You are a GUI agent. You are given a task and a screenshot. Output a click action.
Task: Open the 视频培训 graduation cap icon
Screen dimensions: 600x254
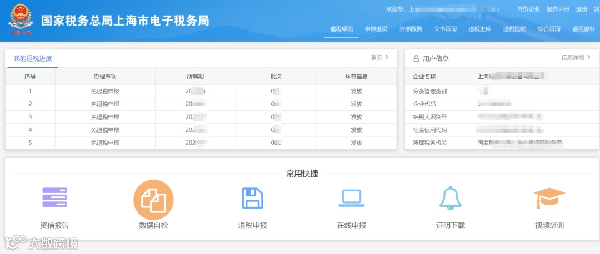pos(549,198)
